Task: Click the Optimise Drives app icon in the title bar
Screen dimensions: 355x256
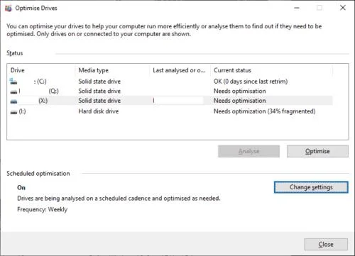Action: coord(8,9)
